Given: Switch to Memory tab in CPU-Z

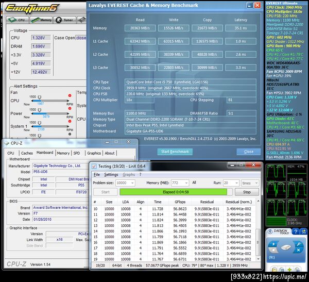Looking at the screenshot, I should tap(63, 153).
